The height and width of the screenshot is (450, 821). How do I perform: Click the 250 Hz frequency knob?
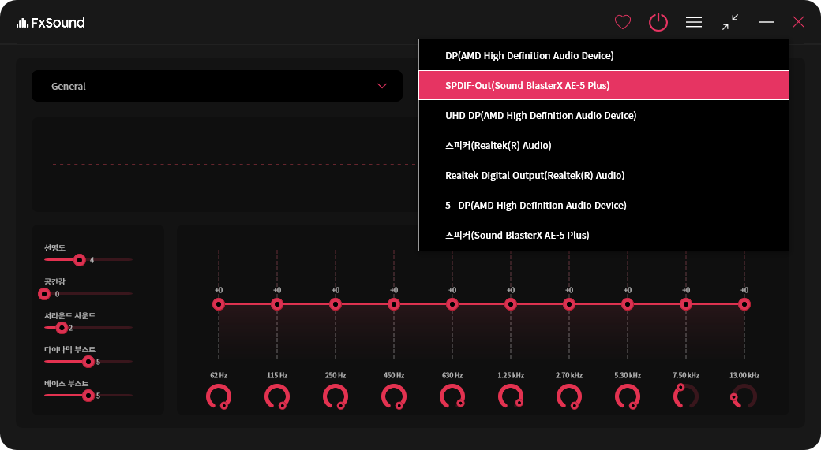tap(336, 396)
